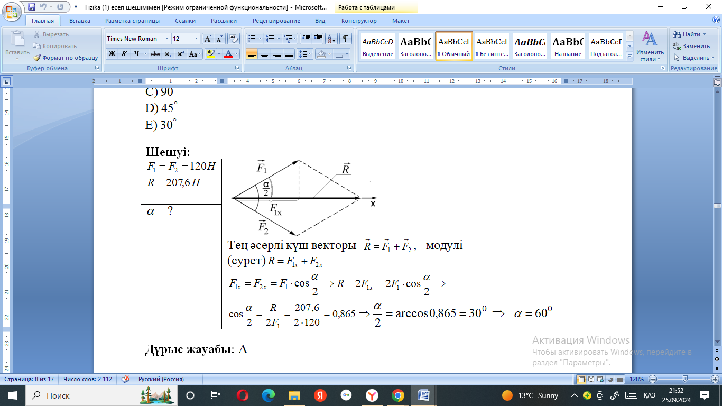Open the change case (Аа) dropdown

[195, 54]
